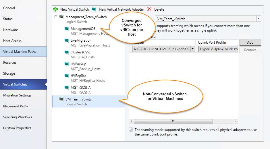Click the MGT_Backup_Hosts subtext

tap(86, 69)
